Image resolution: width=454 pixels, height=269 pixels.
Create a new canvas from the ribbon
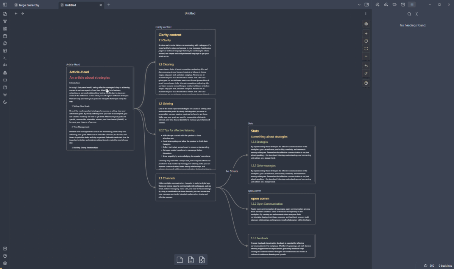[5, 29]
